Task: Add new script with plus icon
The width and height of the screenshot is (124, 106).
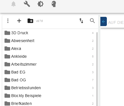Action: pyautogui.click(x=19, y=21)
